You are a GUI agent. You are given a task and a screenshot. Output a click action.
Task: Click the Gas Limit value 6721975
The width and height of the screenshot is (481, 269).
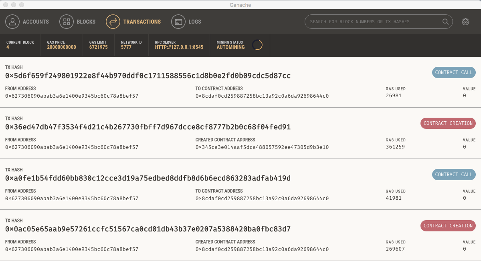pyautogui.click(x=99, y=47)
